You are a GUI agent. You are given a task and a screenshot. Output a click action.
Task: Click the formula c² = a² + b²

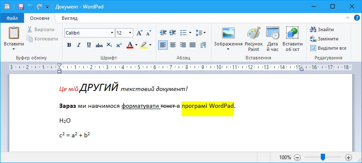tap(74, 135)
